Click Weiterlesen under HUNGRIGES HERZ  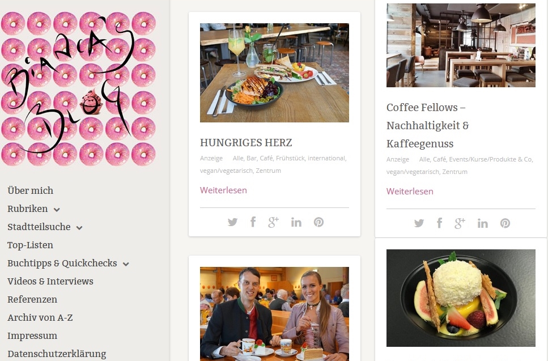(223, 190)
